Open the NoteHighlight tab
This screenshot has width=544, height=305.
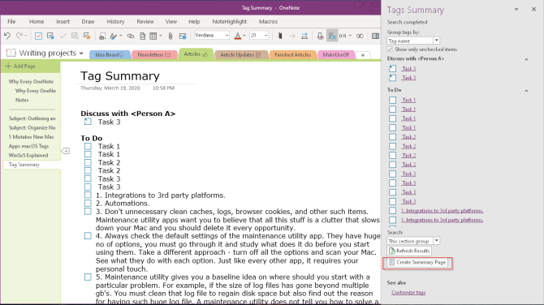(229, 21)
